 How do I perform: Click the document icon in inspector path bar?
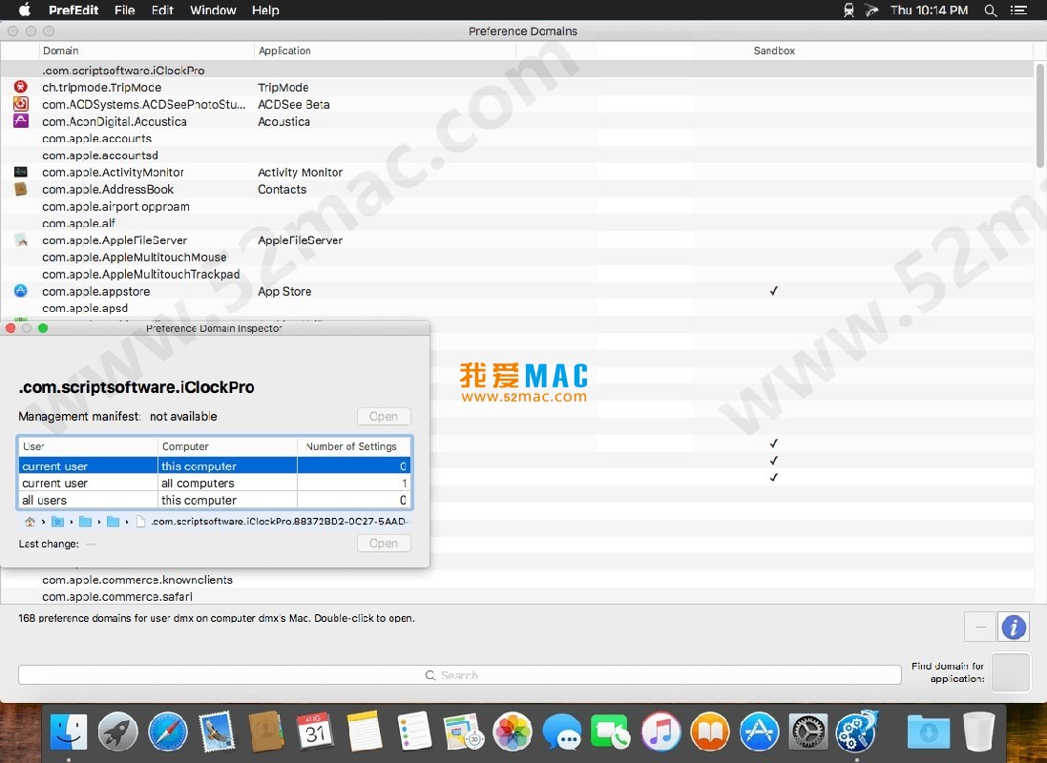(140, 522)
